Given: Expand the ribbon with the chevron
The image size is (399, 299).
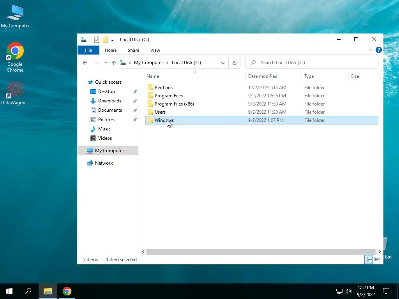Looking at the screenshot, I should pos(370,50).
